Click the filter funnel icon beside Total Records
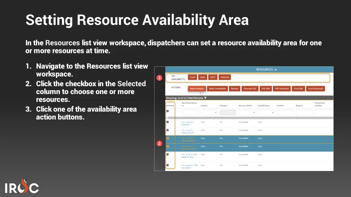Viewport: 351px width, 197px height. pyautogui.click(x=205, y=98)
